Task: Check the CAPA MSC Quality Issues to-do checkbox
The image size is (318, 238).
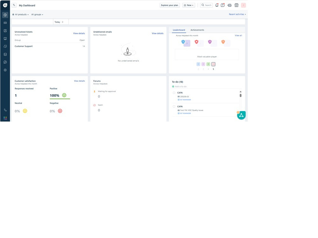Action: pos(174,106)
